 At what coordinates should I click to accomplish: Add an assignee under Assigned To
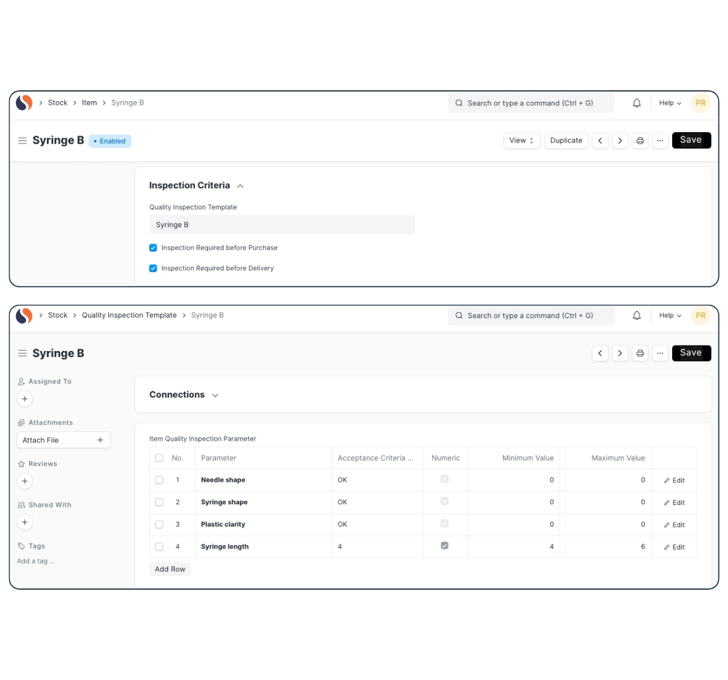24,399
